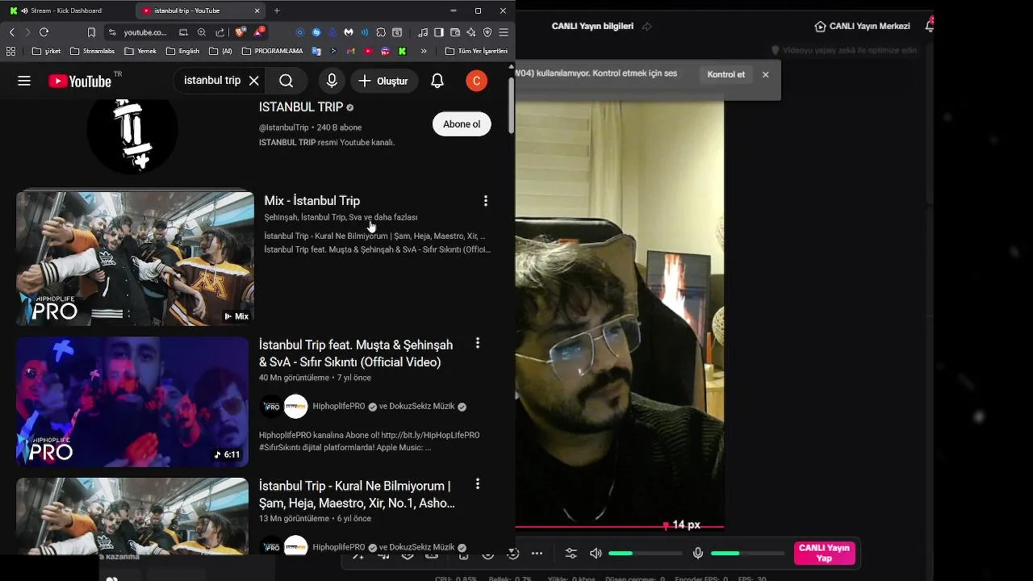Open Brave Rewards triangle icon
This screenshot has height=581, width=1033.
(x=259, y=32)
